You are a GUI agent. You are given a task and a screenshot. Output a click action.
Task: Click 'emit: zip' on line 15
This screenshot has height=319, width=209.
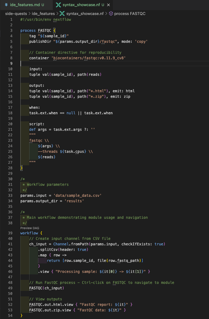120,97
